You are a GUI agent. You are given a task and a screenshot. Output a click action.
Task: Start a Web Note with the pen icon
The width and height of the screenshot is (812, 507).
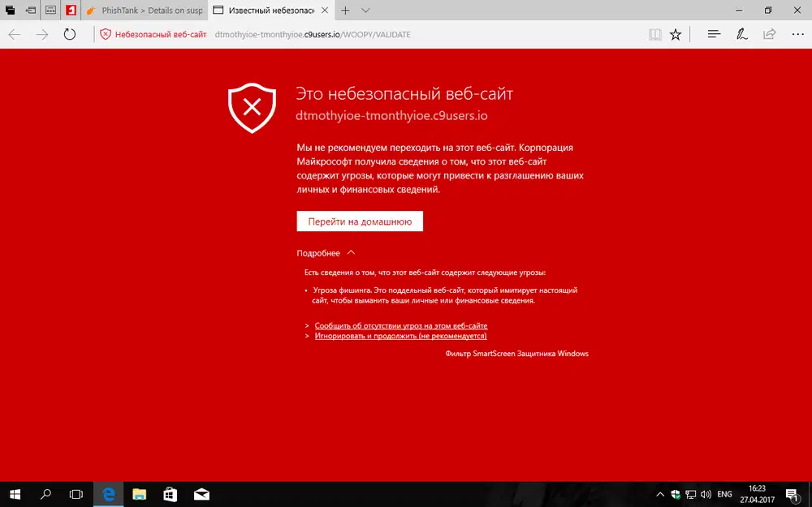(x=741, y=34)
